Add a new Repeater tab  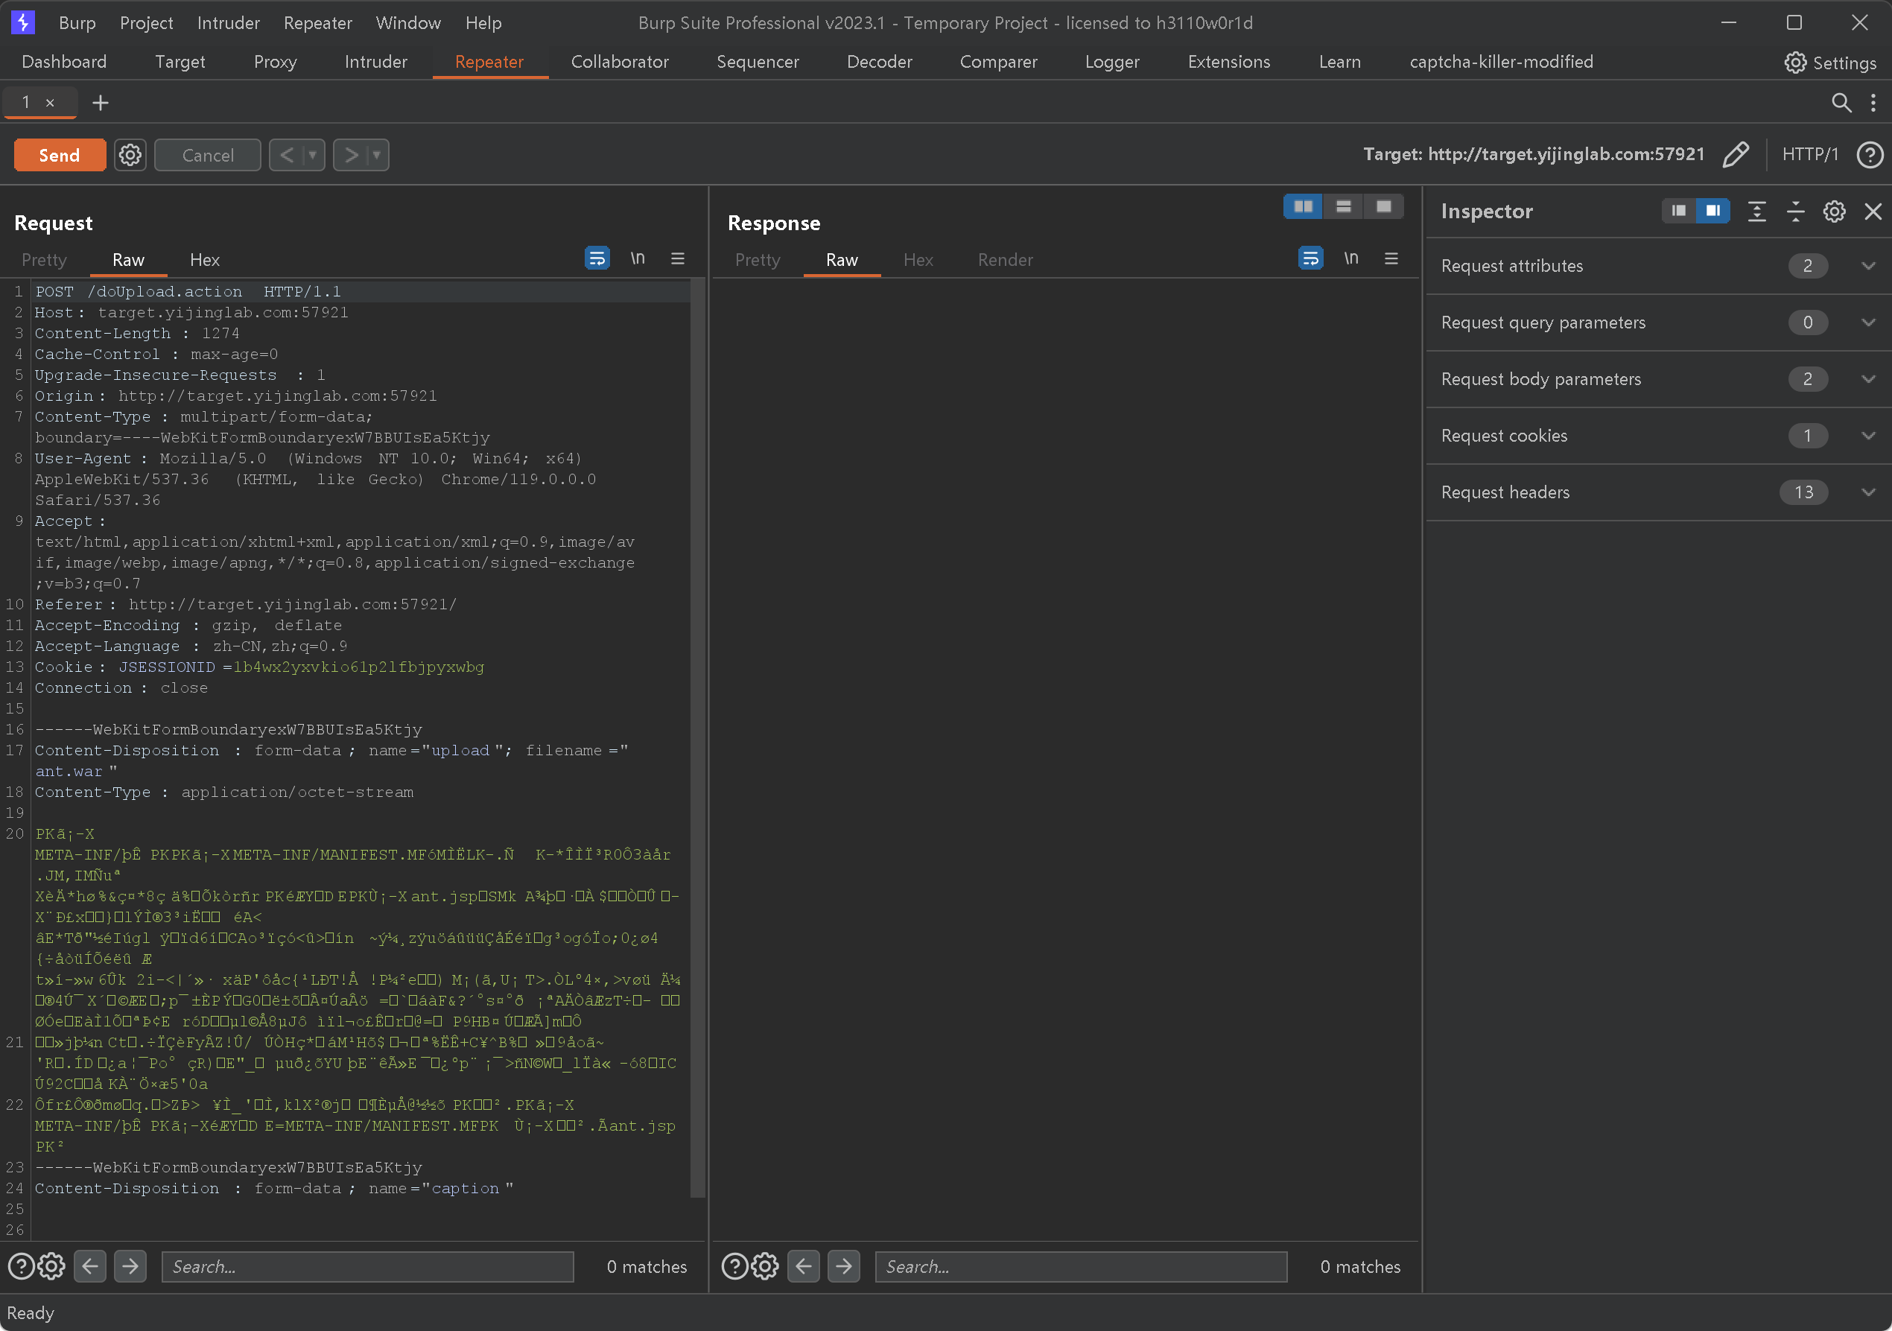pos(101,103)
